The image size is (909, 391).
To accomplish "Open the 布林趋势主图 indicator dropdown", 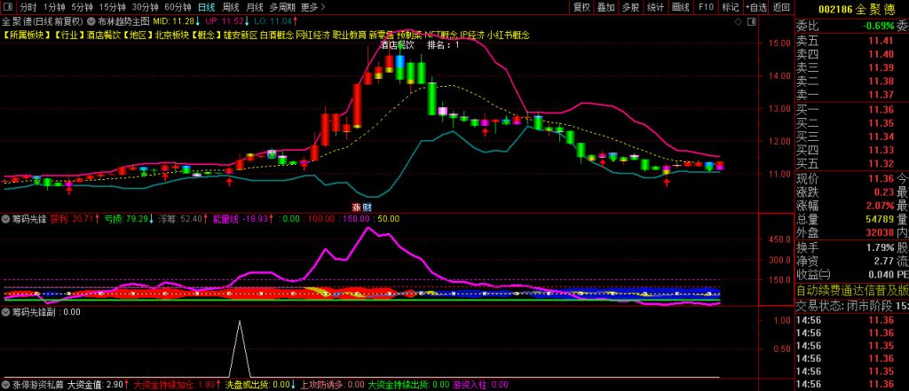I will [91, 21].
